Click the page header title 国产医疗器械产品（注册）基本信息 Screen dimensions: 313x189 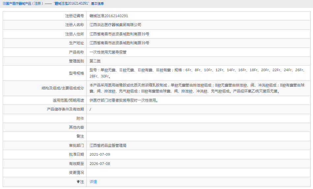point(55,4)
